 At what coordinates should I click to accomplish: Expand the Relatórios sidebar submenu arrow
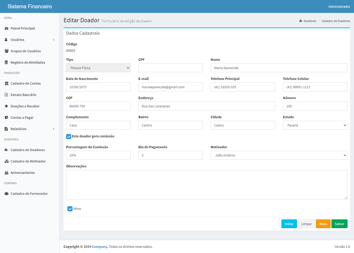tap(54, 129)
